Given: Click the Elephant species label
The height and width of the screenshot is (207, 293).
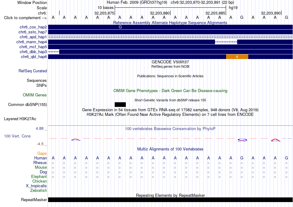Looking at the screenshot, I should (39, 177).
